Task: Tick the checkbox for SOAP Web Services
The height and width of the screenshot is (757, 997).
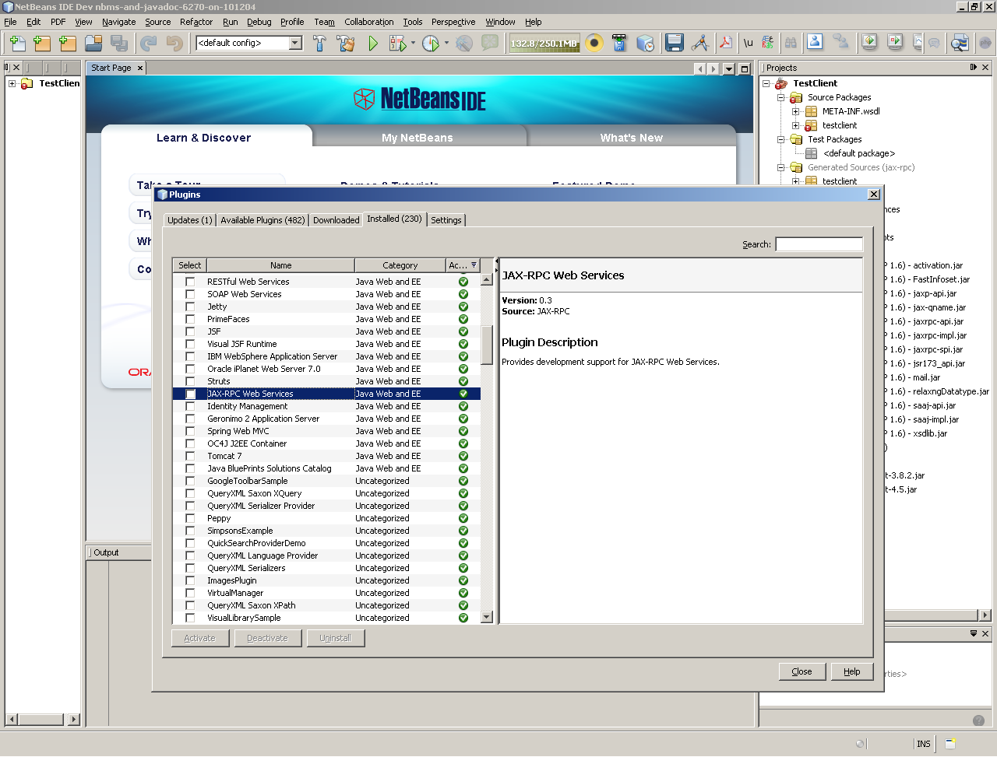Action: 190,294
